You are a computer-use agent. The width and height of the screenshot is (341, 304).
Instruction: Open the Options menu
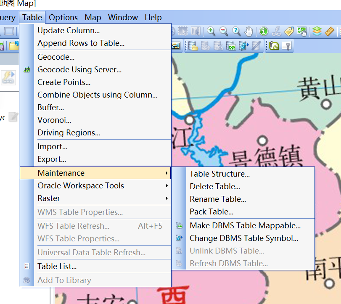pos(63,17)
